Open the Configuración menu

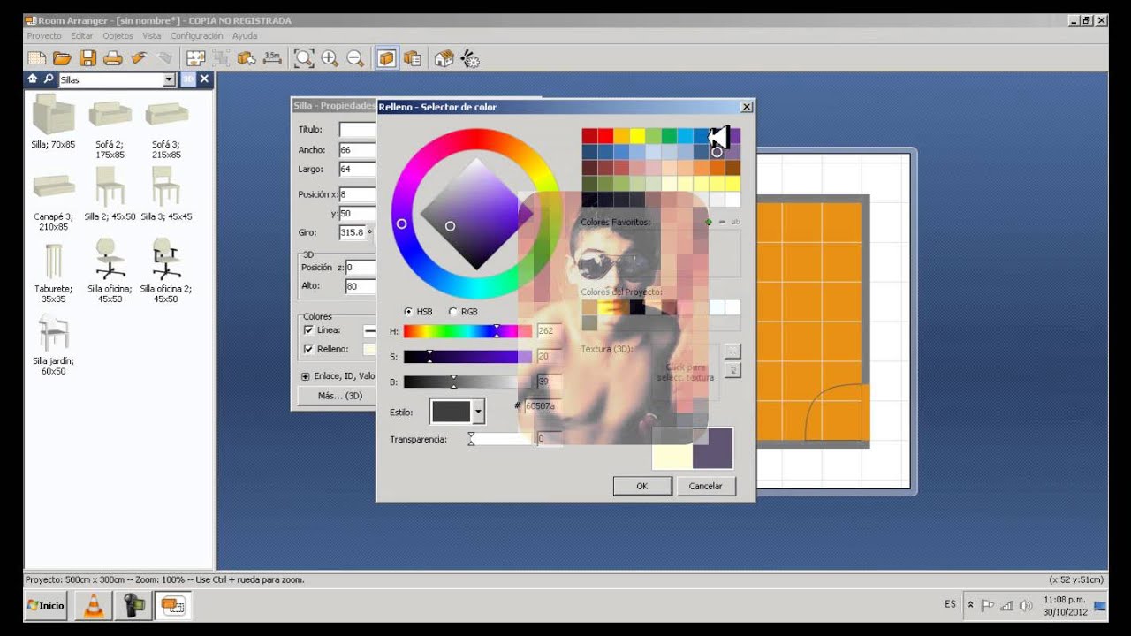tap(197, 36)
